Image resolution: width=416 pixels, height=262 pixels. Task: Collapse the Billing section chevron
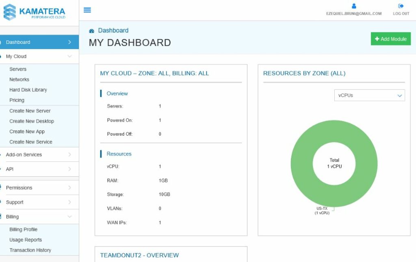69,217
